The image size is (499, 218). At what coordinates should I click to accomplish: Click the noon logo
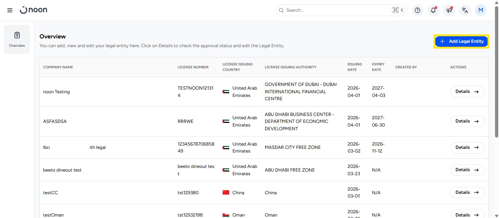tap(34, 10)
